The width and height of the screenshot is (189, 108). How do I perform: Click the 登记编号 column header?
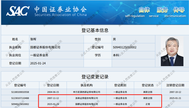click(20, 85)
